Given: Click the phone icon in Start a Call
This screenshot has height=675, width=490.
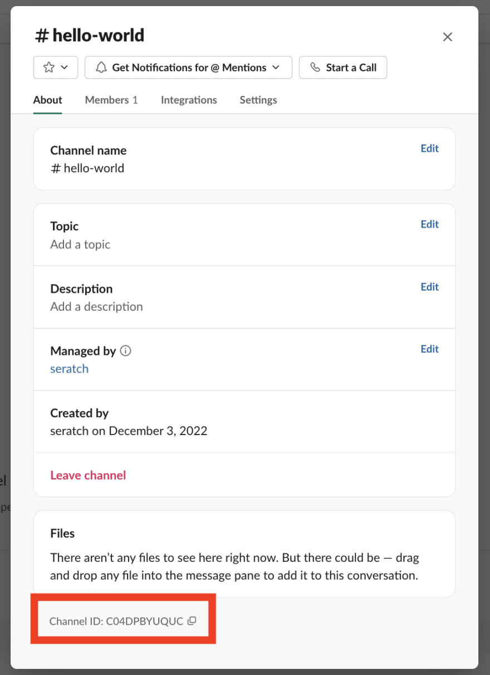Looking at the screenshot, I should [316, 67].
